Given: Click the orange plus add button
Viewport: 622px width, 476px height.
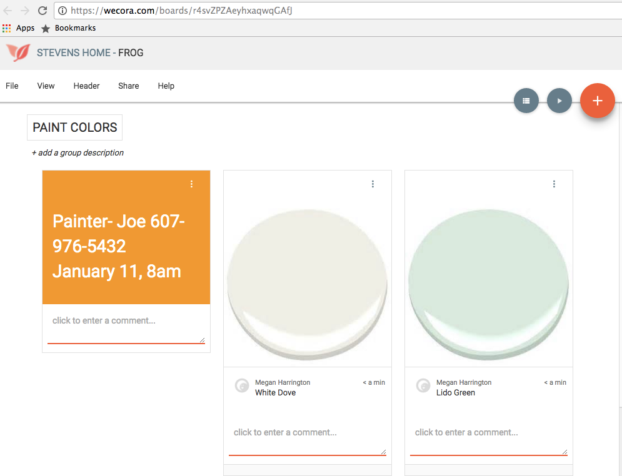Looking at the screenshot, I should [x=598, y=101].
